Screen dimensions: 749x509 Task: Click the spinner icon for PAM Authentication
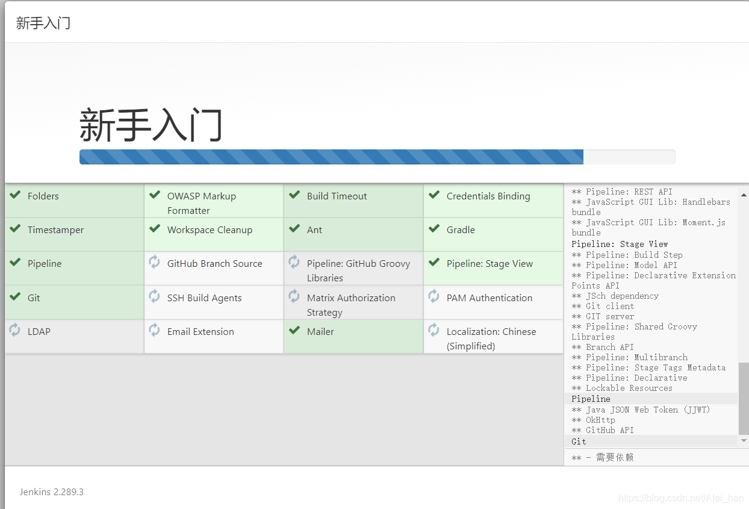coord(434,296)
